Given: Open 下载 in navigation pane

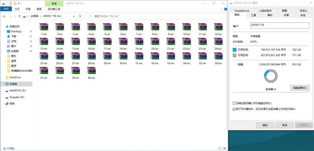Looking at the screenshot, I should 14,36.
